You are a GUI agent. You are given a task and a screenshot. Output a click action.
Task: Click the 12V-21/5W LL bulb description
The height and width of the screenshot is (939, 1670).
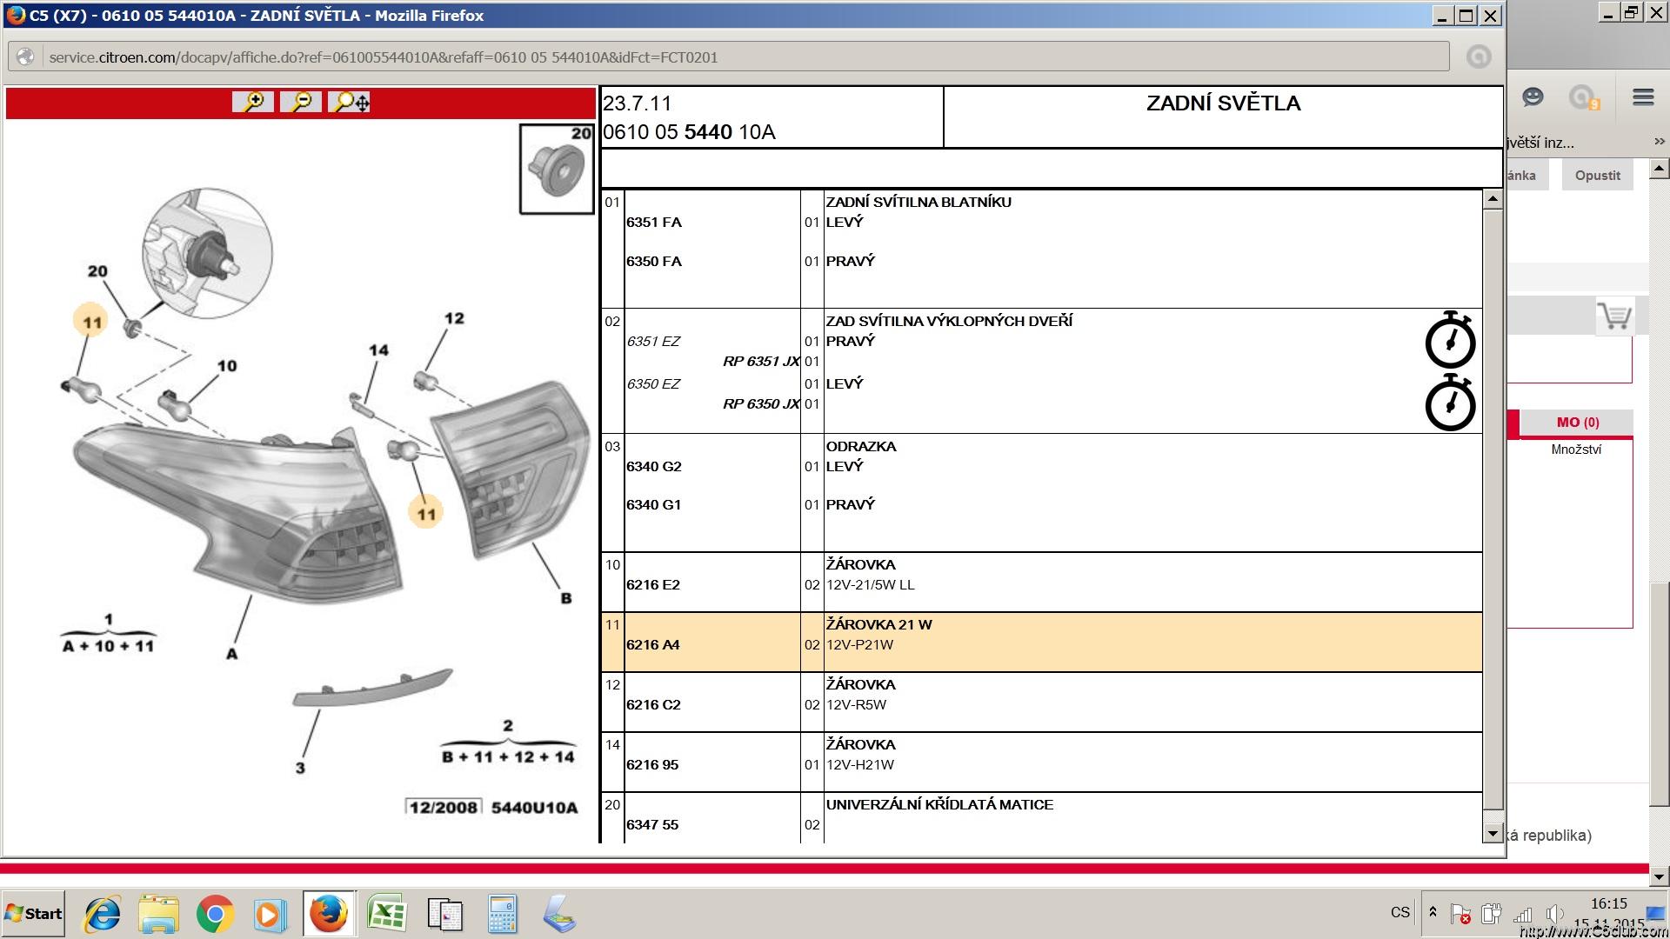871,585
